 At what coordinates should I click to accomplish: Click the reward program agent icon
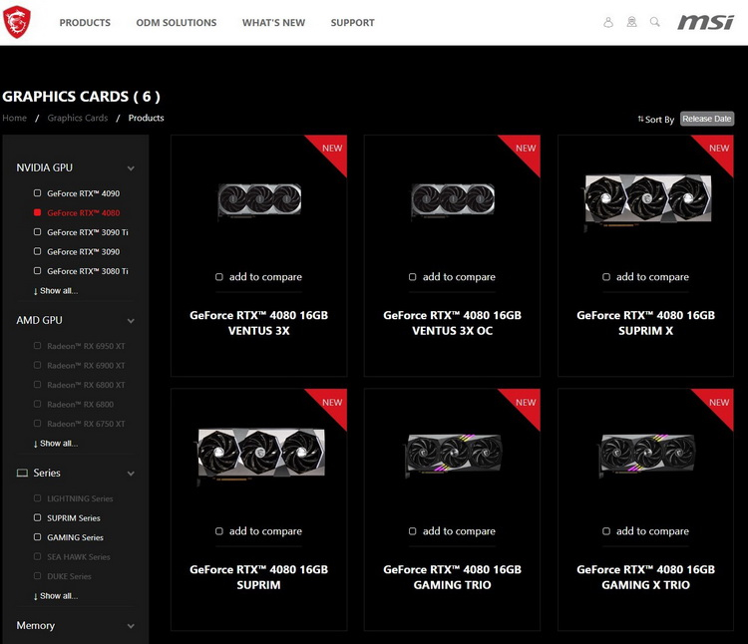pos(631,22)
